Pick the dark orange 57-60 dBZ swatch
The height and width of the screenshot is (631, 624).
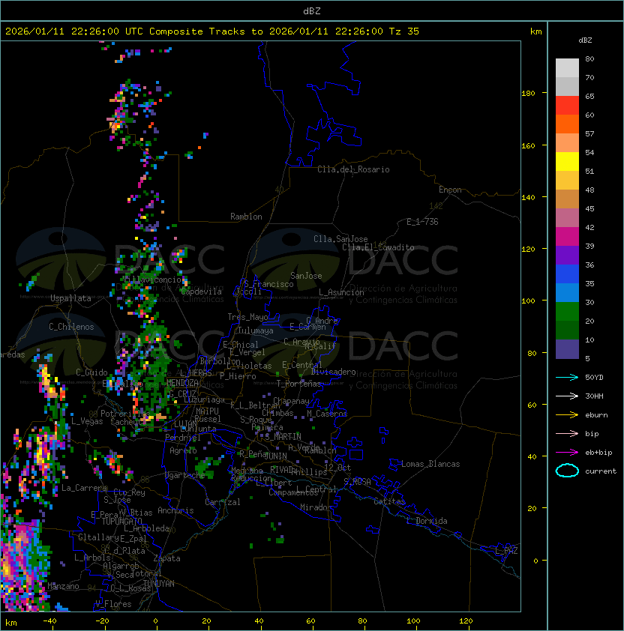[x=567, y=124]
